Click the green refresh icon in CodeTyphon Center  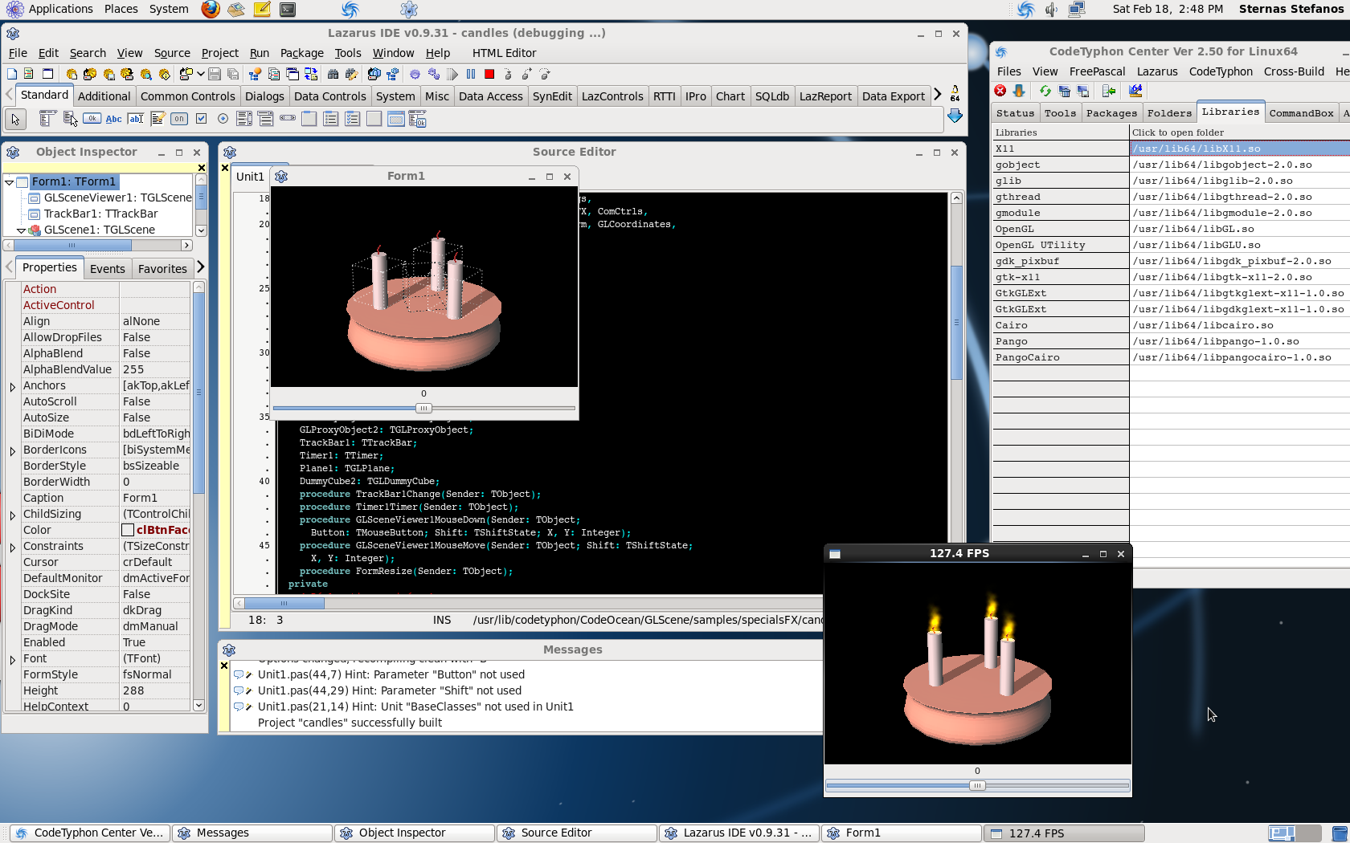click(1045, 91)
